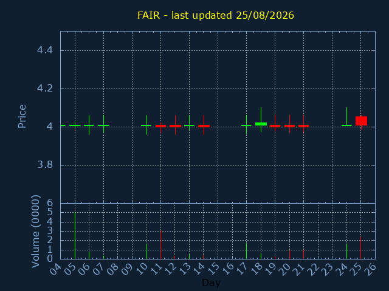The image size is (389, 291).
Task: Click the red candlestick on day 21
Action: pos(303,124)
